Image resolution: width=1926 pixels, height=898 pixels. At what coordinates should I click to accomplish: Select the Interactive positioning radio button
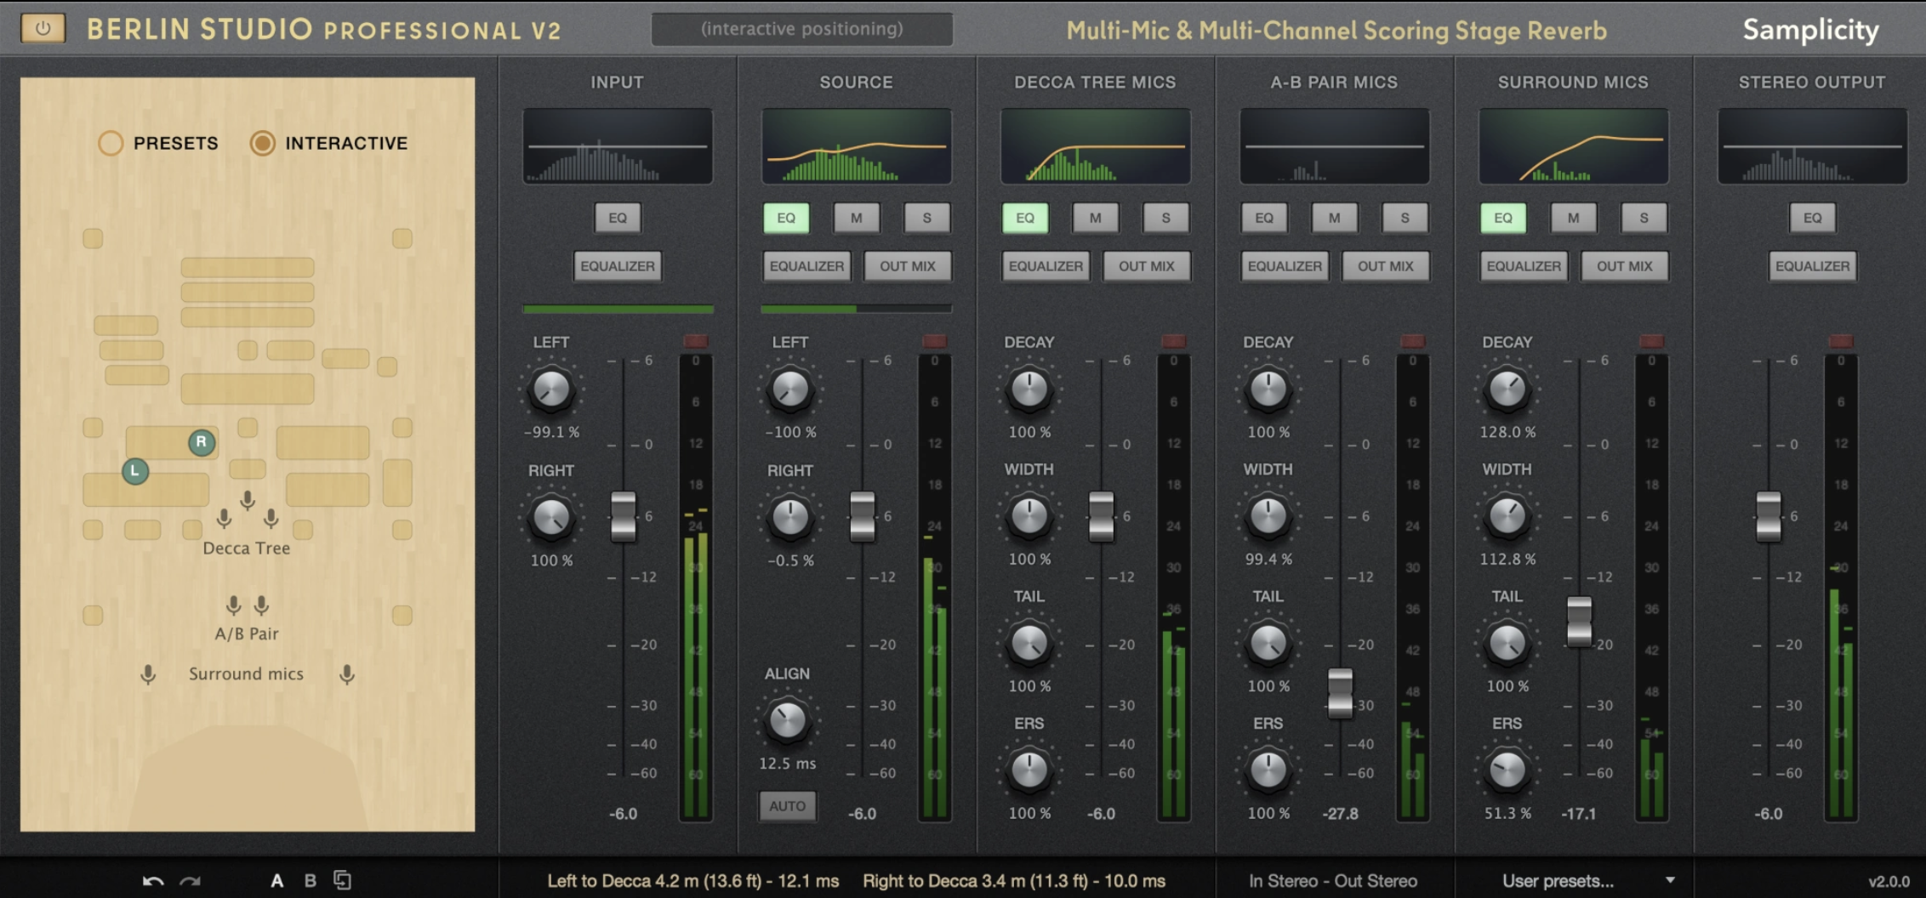(263, 143)
